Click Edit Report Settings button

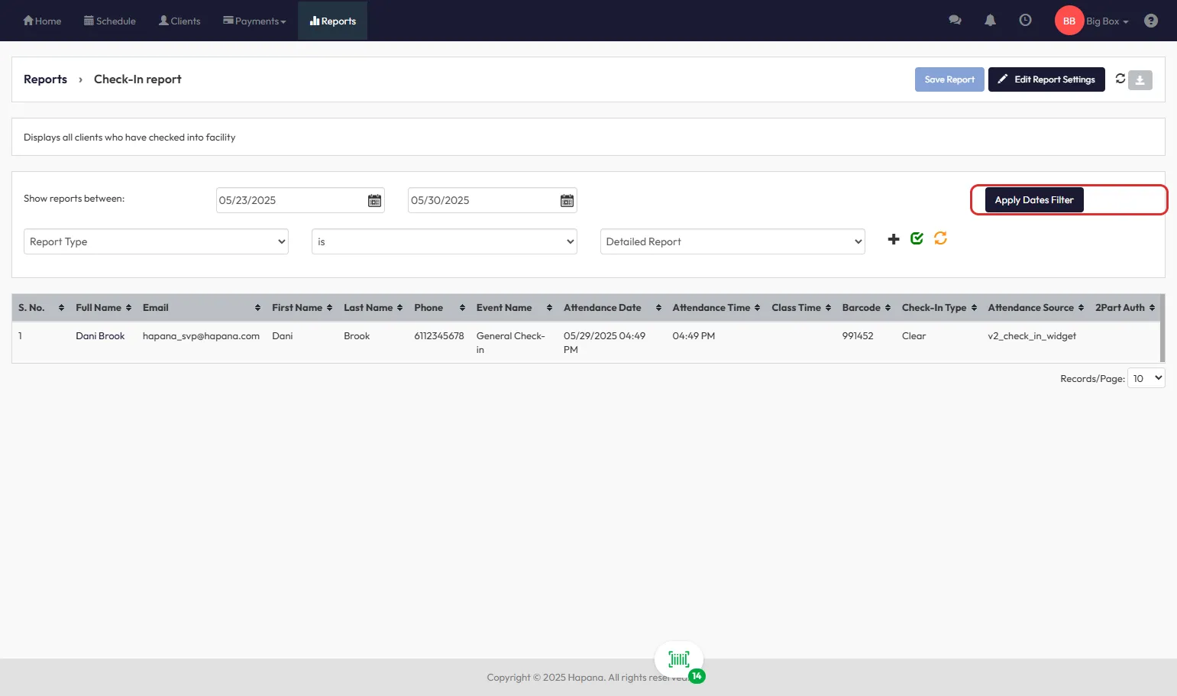[1046, 79]
